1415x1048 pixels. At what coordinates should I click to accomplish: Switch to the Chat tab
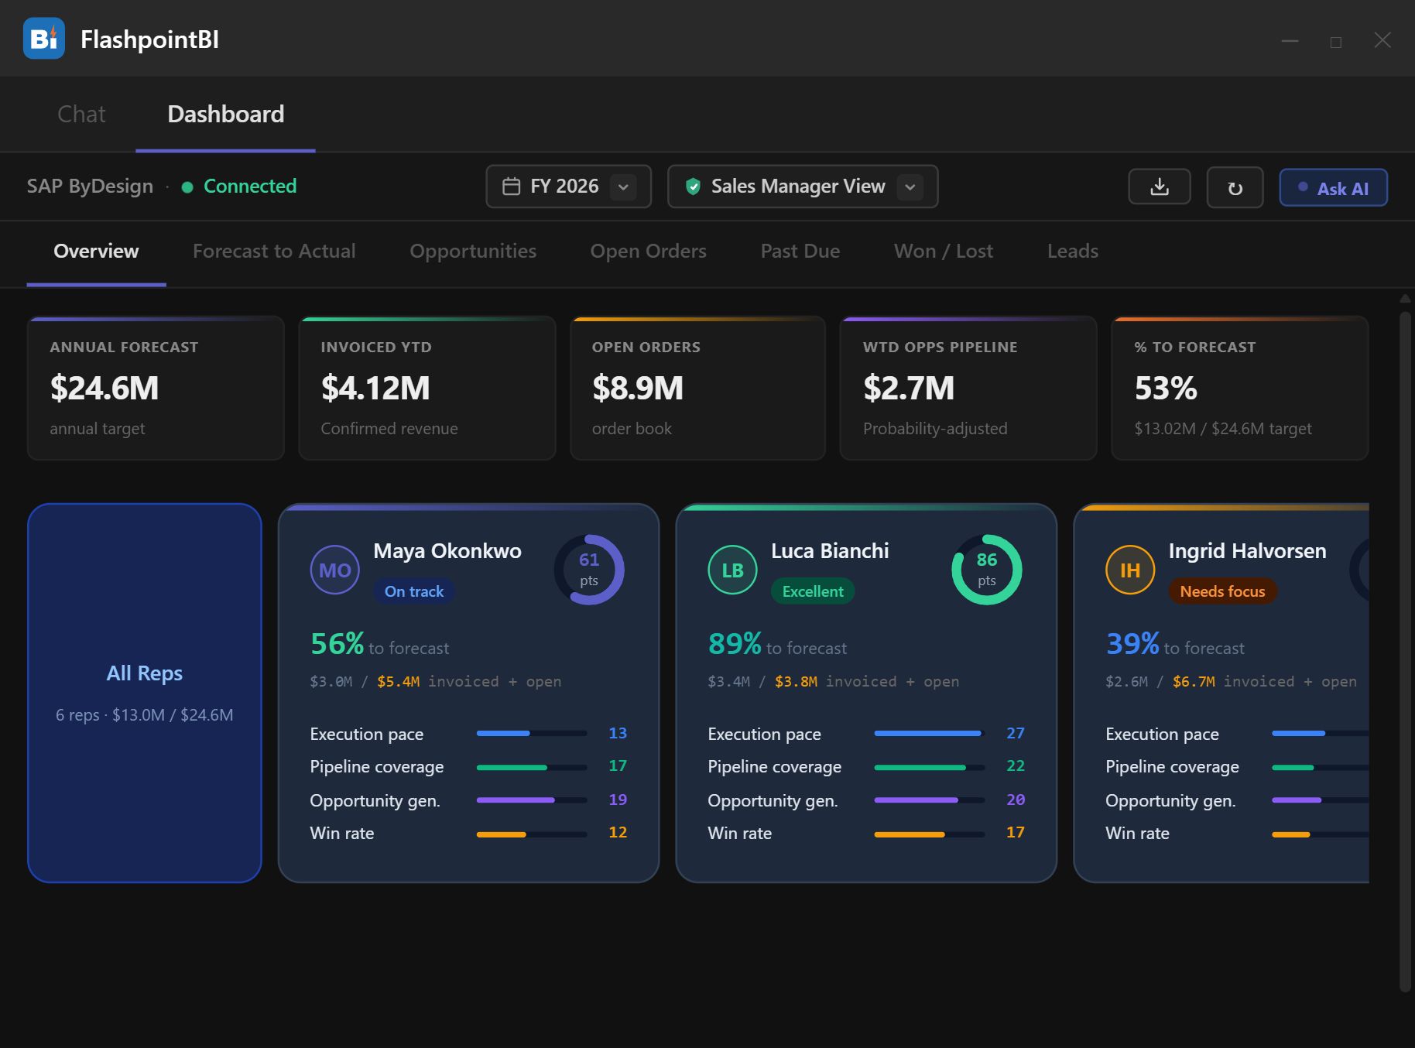click(81, 115)
